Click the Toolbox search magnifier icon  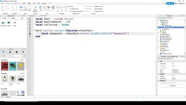(22, 56)
